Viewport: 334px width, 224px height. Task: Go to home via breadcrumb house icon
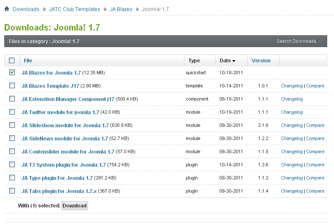[x=7, y=9]
